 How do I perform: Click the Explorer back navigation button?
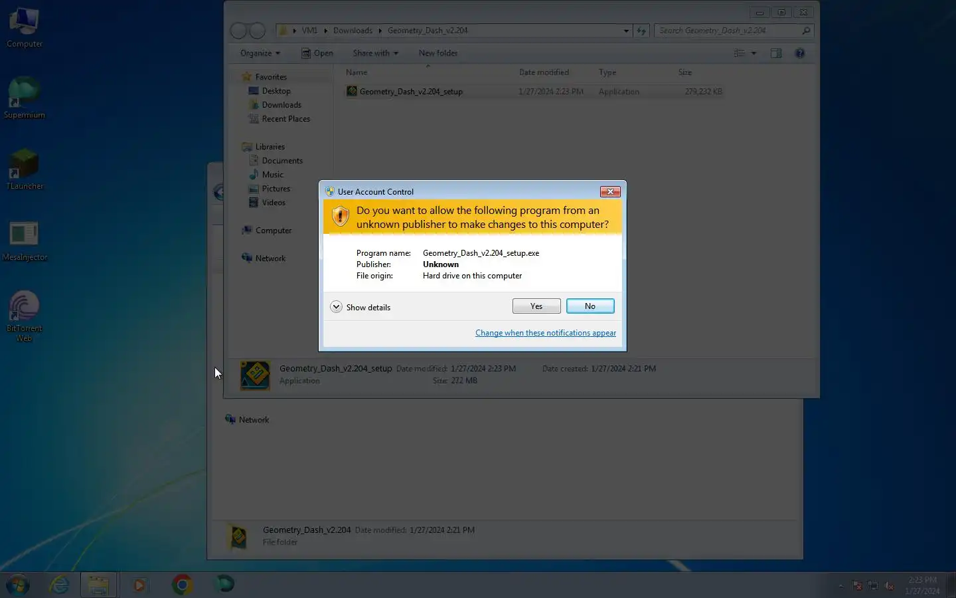[239, 31]
